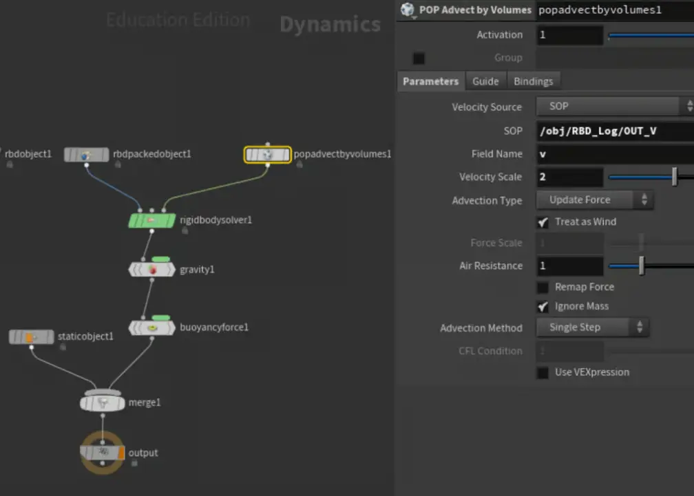
Task: Select the merge1 node icon
Action: (x=103, y=403)
